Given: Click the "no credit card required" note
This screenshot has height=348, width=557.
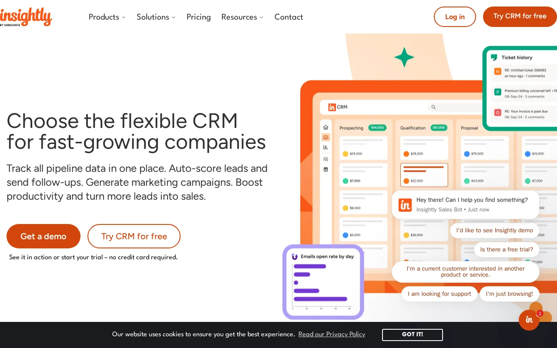Looking at the screenshot, I should point(93,257).
